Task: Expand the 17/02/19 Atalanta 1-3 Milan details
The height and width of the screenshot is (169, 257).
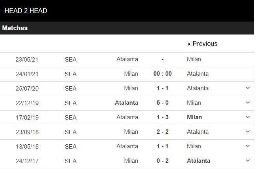Action: click(248, 117)
